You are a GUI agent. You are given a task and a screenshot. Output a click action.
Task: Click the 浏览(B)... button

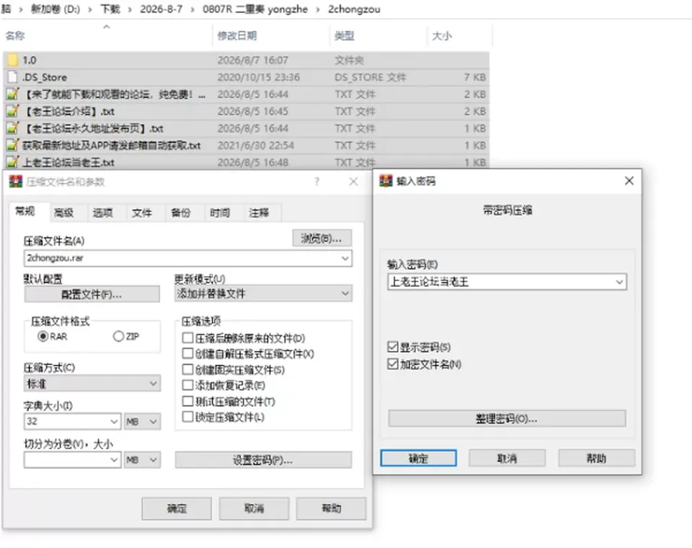[322, 239]
